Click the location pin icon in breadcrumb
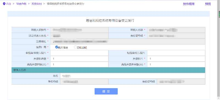Image resolution: width=220 pixels, height=100 pixels. click(x=4, y=4)
